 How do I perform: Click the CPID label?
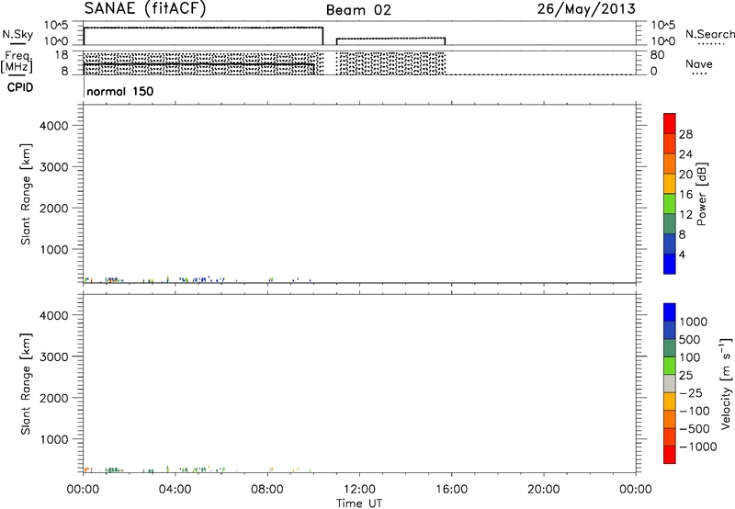pyautogui.click(x=20, y=87)
